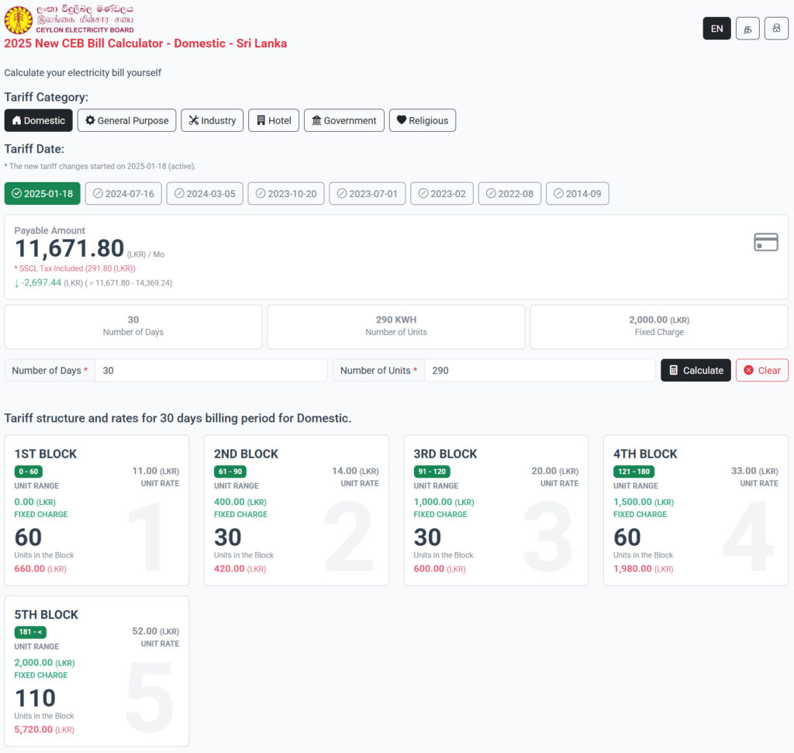
Task: Click the 121 - 180 unit range badge
Action: pos(633,471)
